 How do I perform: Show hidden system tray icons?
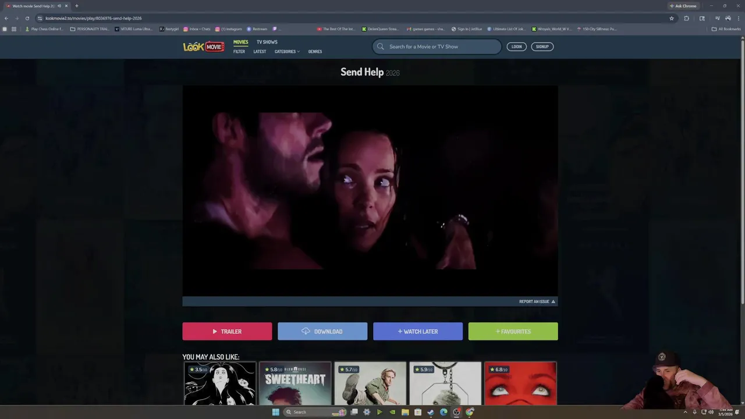point(685,412)
